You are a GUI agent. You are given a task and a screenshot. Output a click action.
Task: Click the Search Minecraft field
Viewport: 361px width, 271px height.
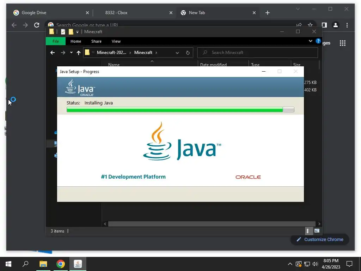(x=258, y=53)
